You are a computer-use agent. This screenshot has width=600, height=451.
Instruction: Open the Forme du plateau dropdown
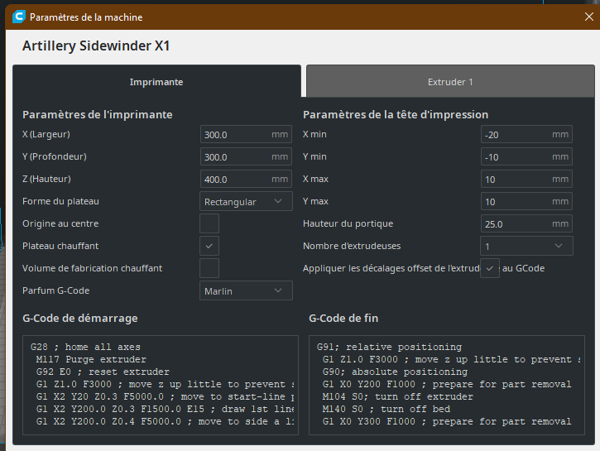click(246, 201)
